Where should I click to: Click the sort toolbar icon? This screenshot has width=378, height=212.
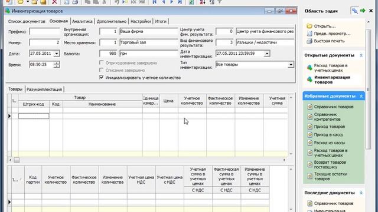point(203,2)
